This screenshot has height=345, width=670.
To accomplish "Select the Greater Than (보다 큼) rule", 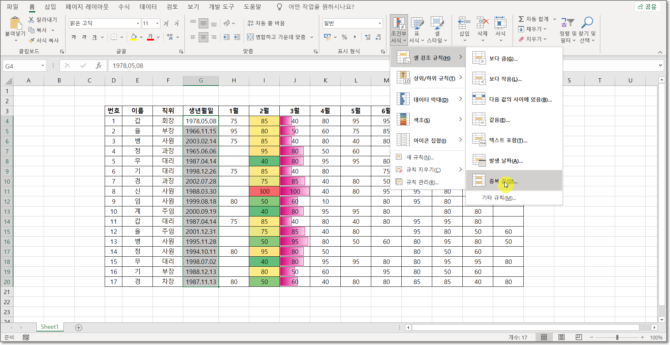I will pos(514,59).
